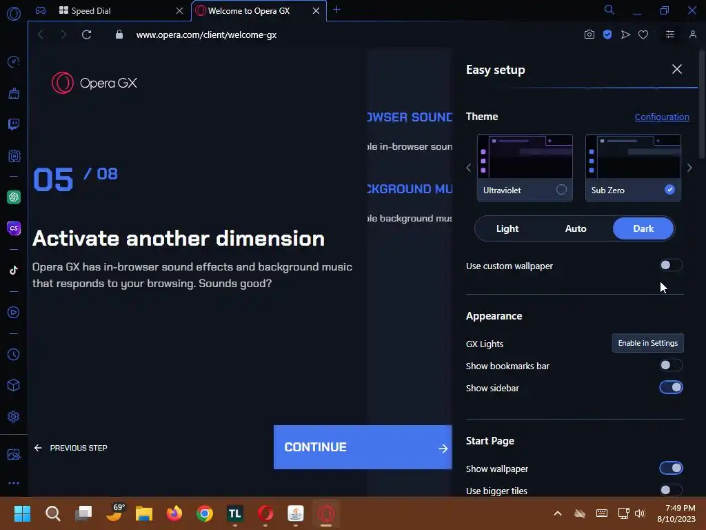Click the Sub Zero theme preview thumbnail
706x530 pixels.
(633, 157)
